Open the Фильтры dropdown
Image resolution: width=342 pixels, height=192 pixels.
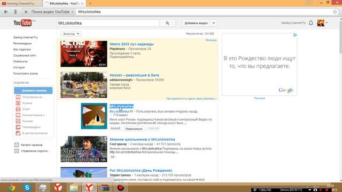pos(71,34)
